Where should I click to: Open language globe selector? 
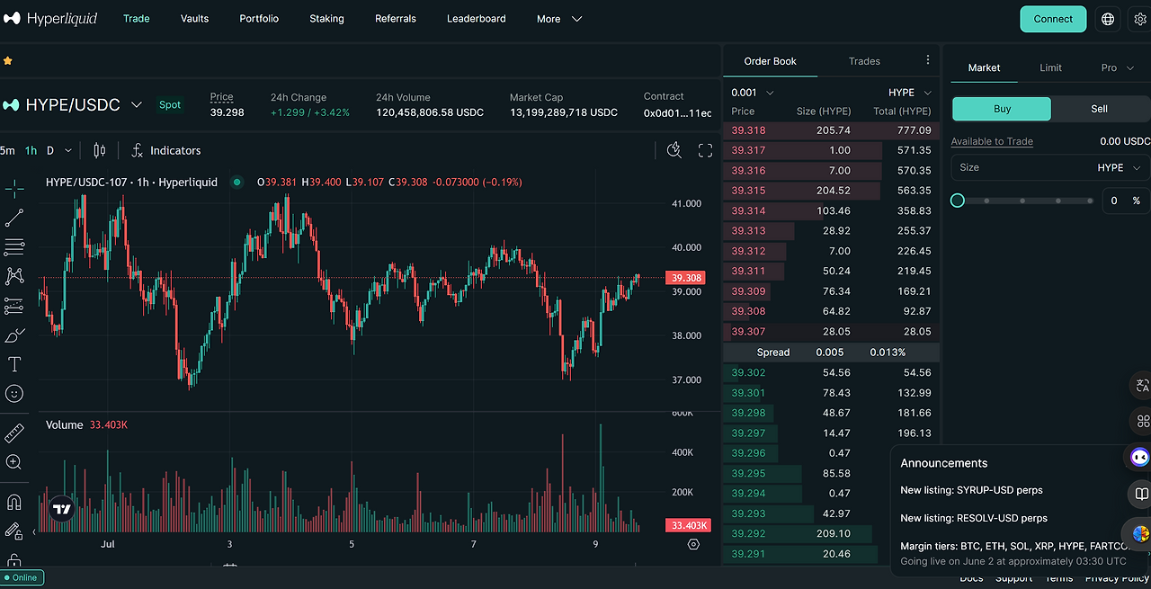(1108, 19)
